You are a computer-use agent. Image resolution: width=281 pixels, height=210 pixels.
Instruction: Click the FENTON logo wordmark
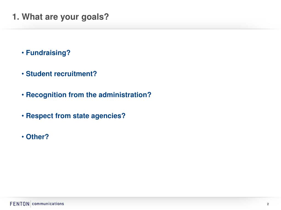pos(19,204)
